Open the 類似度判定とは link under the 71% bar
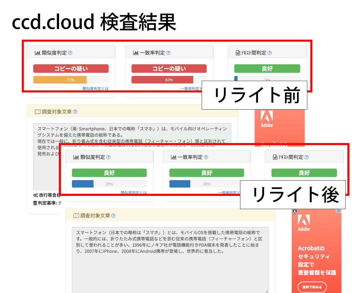The image size is (352, 293). point(96,89)
